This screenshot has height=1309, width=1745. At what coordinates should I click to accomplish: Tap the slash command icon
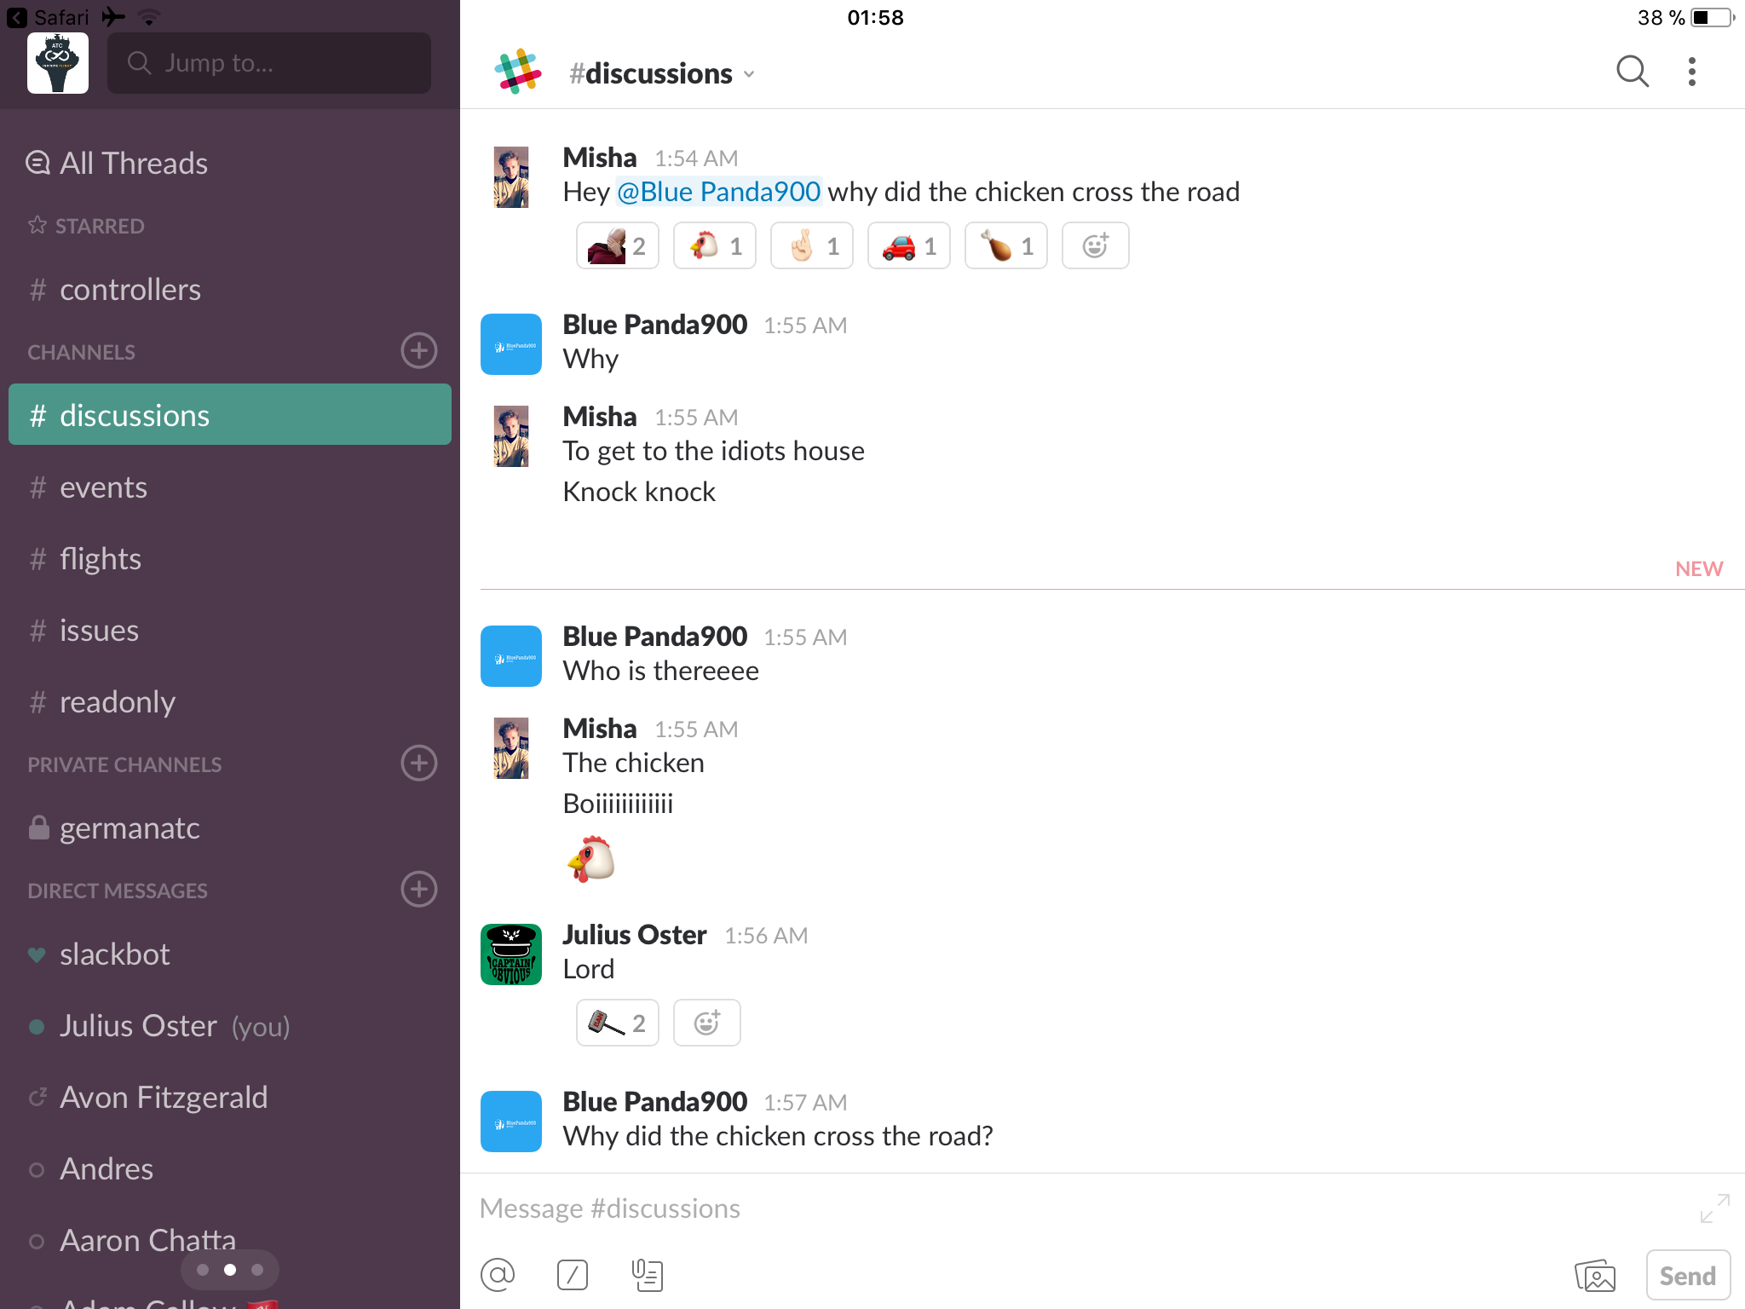573,1275
